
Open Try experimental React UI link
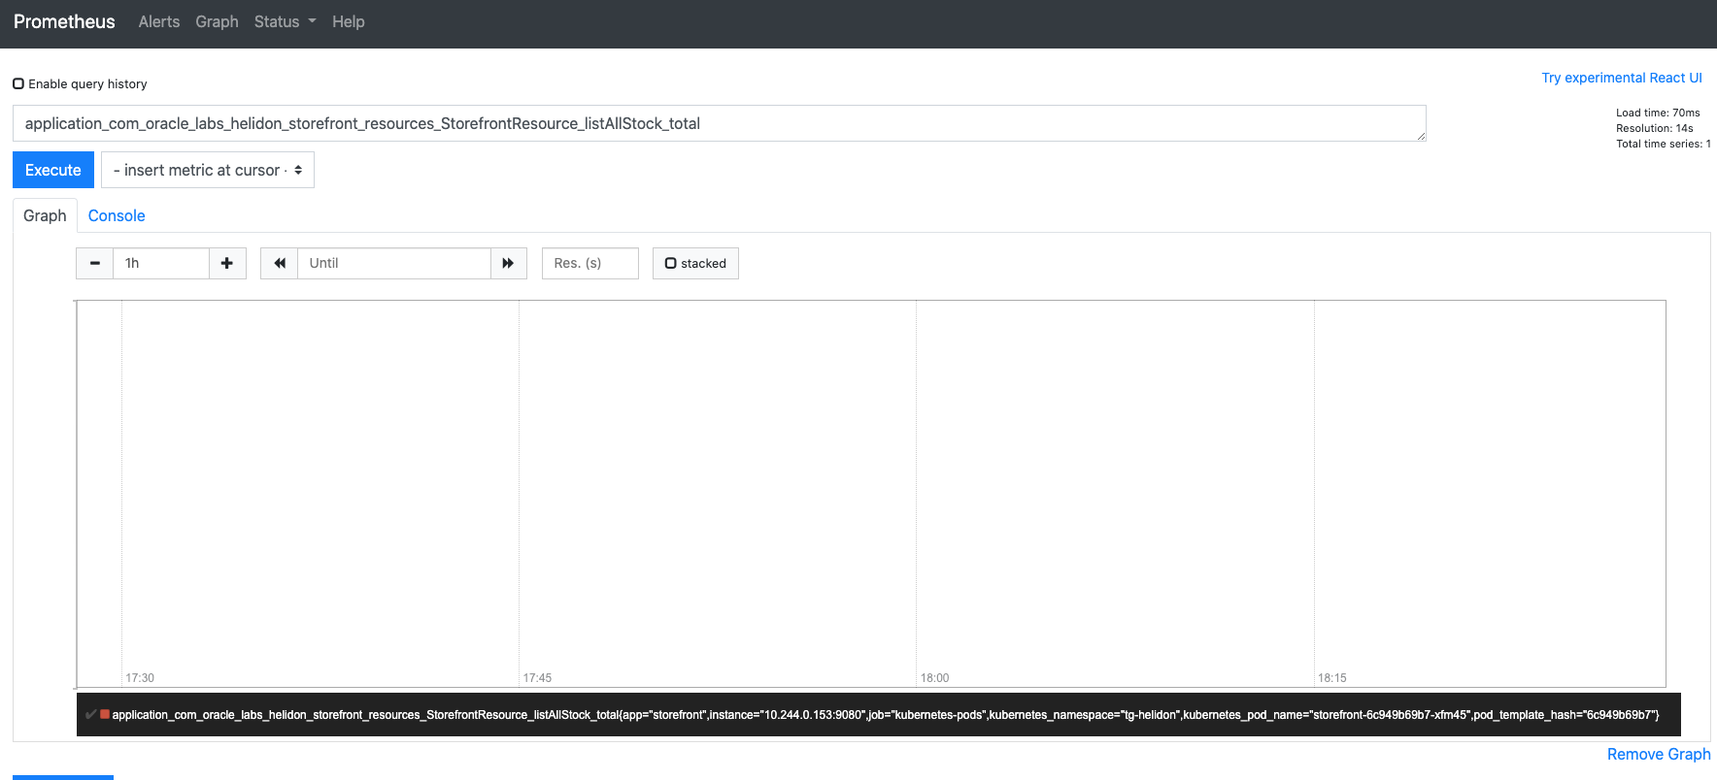1622,78
